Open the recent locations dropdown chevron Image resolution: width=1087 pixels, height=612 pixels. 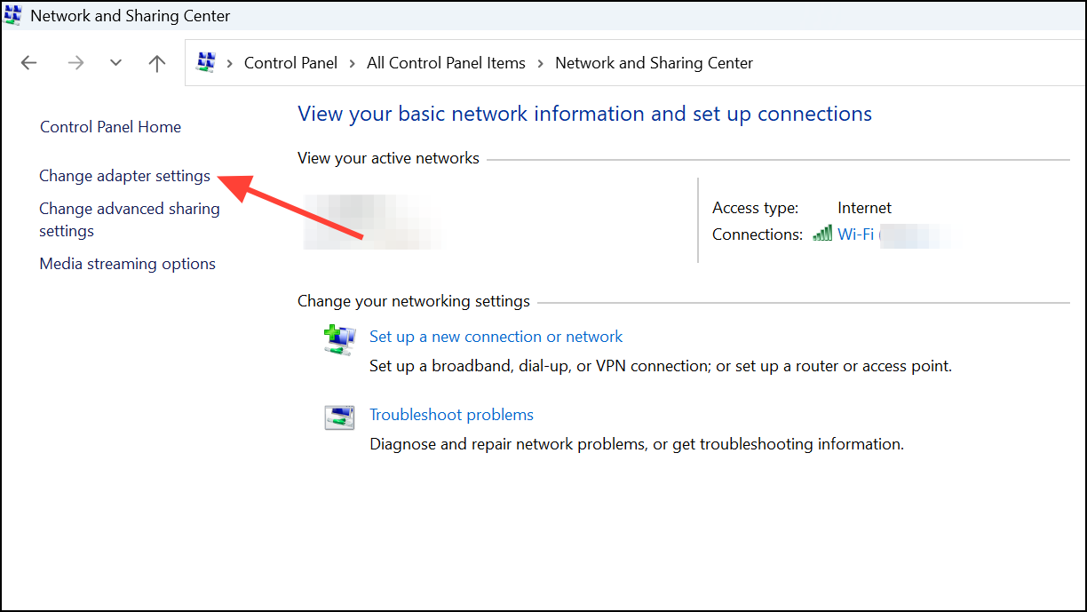[x=115, y=62]
